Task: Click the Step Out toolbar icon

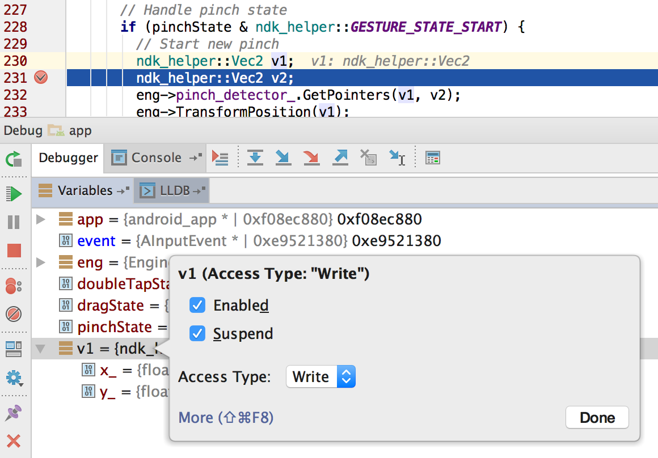Action: [340, 158]
